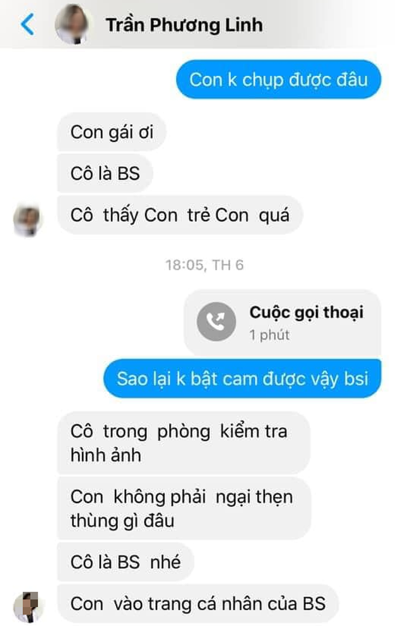The height and width of the screenshot is (626, 410).
Task: Select message Con k chụp được đâu
Action: click(x=279, y=79)
